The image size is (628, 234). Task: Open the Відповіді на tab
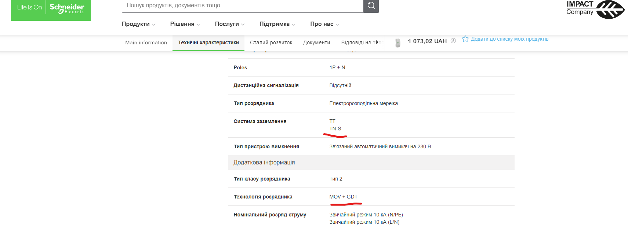click(356, 42)
